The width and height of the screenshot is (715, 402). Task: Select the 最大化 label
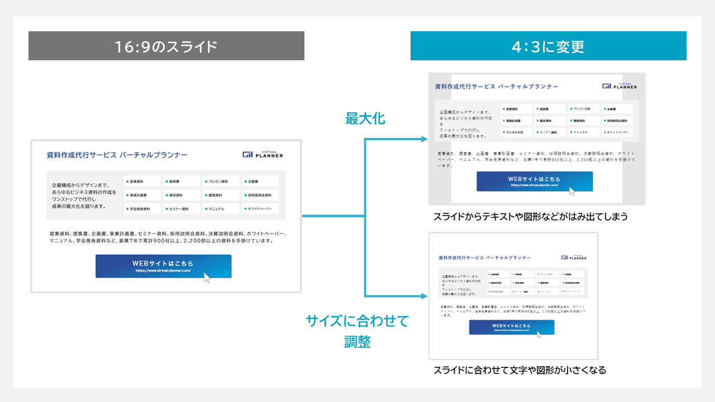pyautogui.click(x=365, y=118)
